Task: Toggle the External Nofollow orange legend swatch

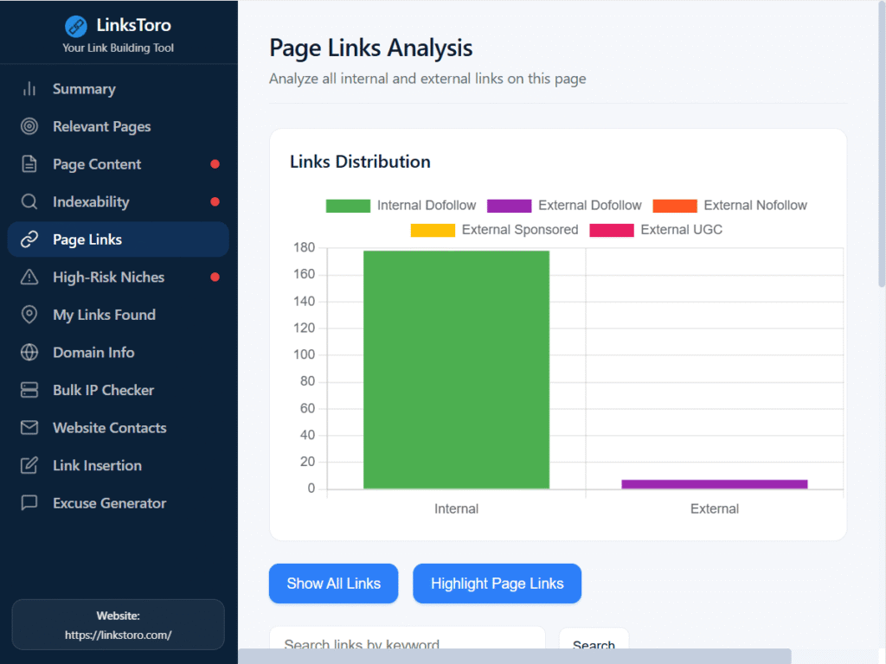Action: coord(675,206)
